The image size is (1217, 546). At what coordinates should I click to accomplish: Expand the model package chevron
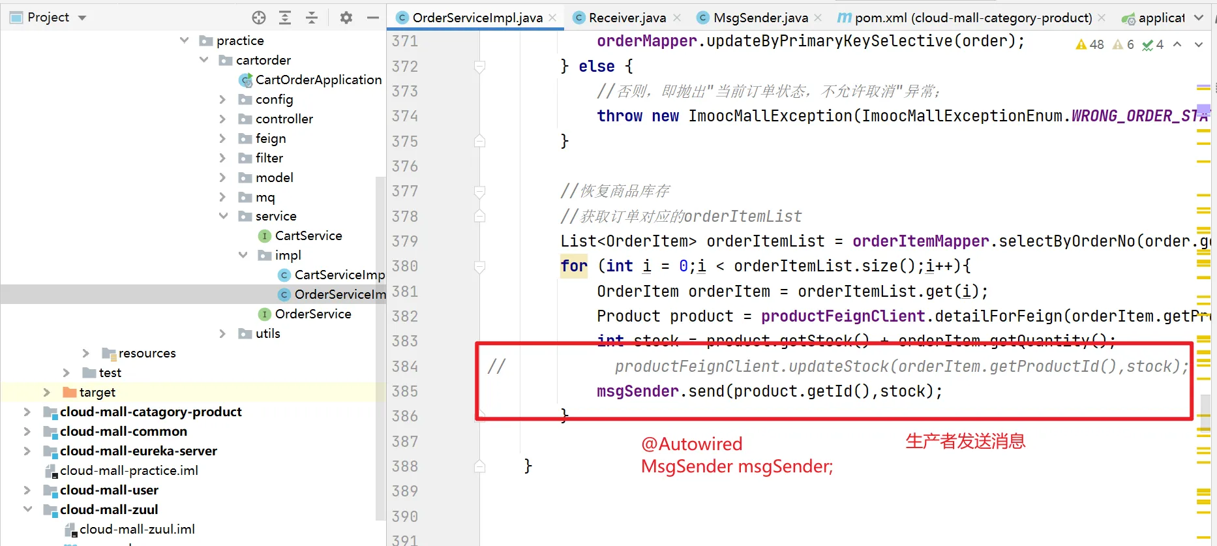coord(223,177)
